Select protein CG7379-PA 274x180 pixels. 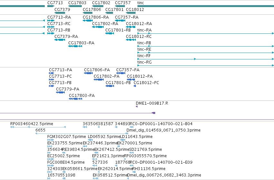pyautogui.click(x=68, y=89)
